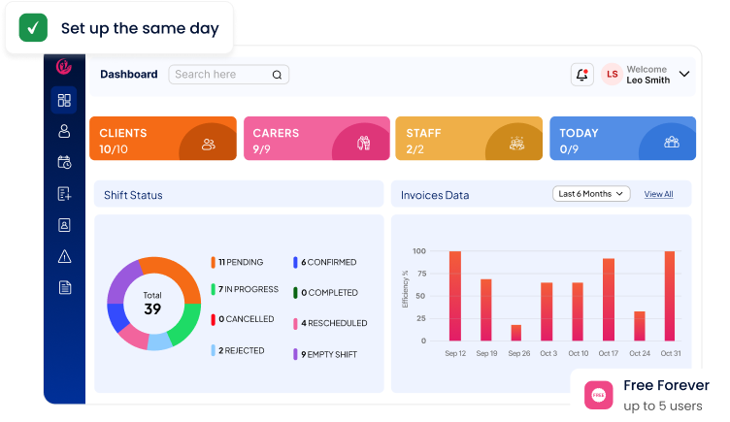Open the CLIENTS 10/10 card
This screenshot has width=730, height=422.
pos(163,138)
